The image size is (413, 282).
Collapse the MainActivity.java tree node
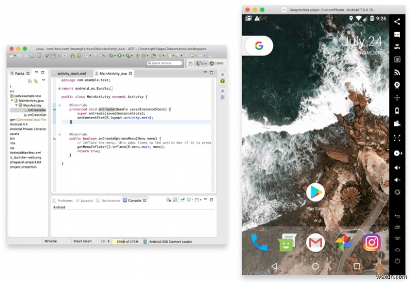[x=12, y=101]
